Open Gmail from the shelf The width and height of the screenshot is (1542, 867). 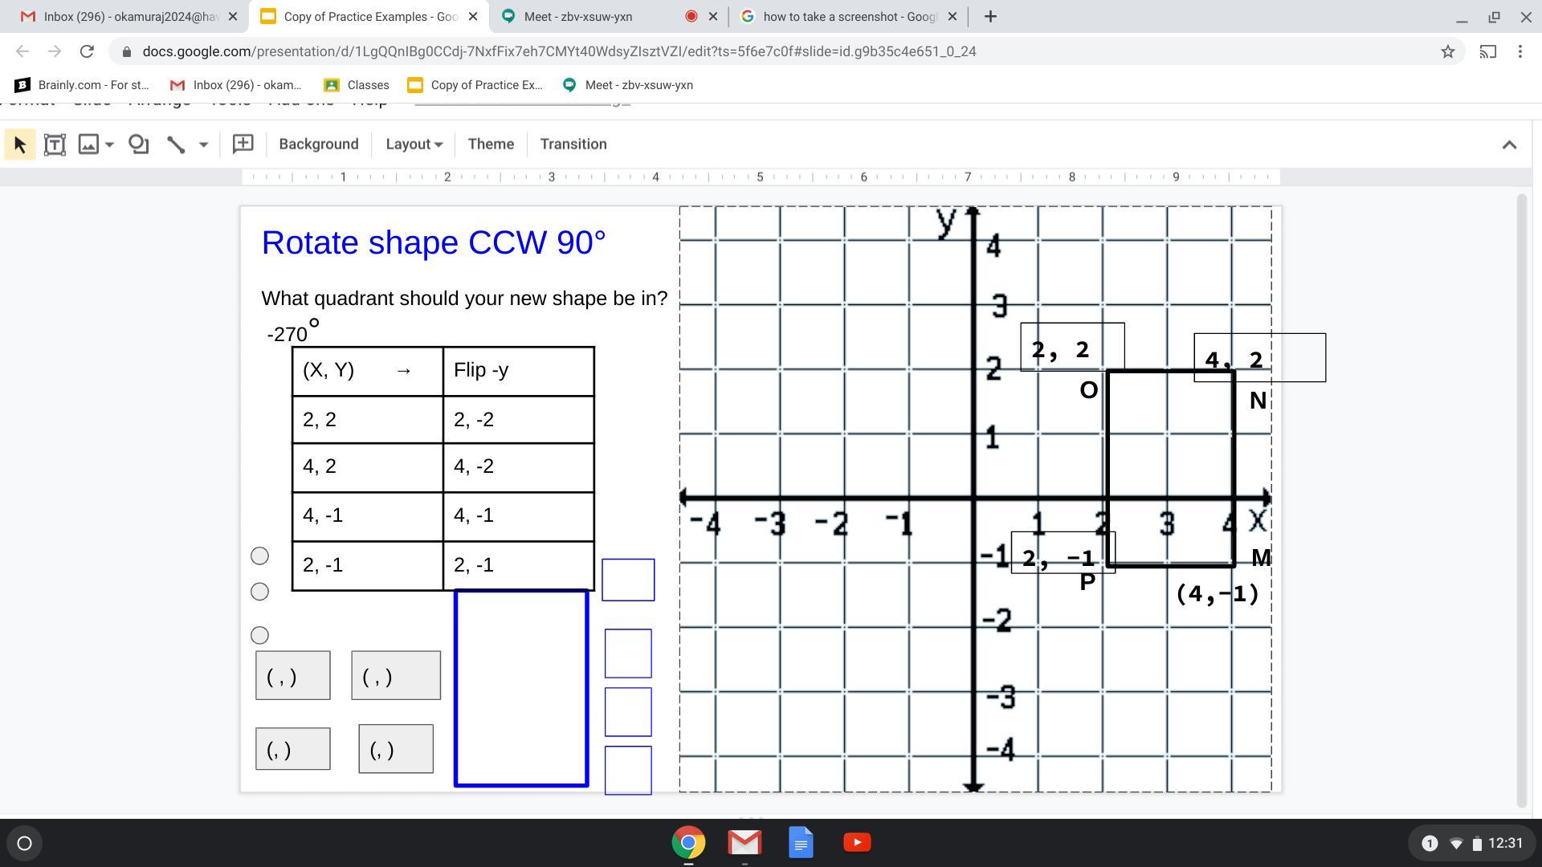tap(744, 843)
